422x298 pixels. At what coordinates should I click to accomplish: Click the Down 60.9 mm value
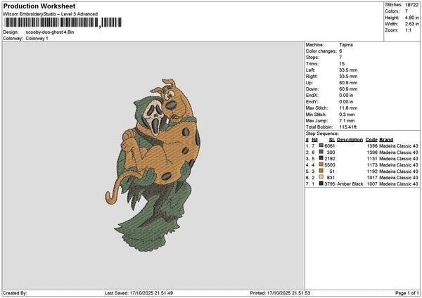tap(348, 89)
